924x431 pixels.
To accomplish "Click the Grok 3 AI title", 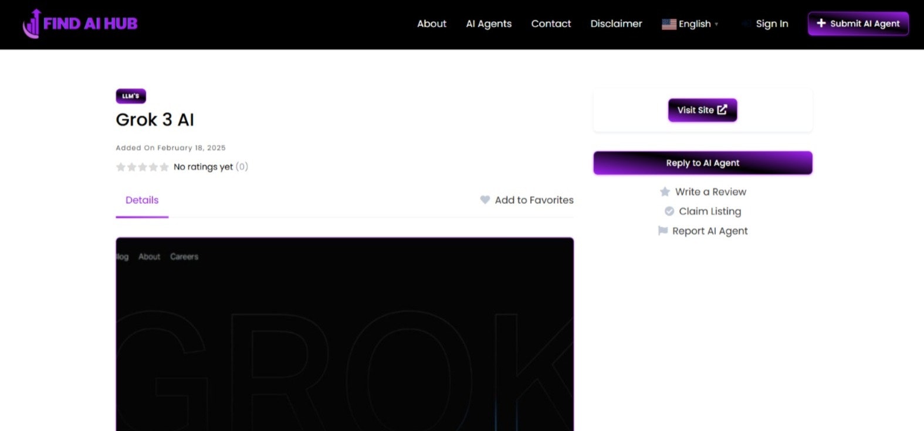I will (155, 119).
